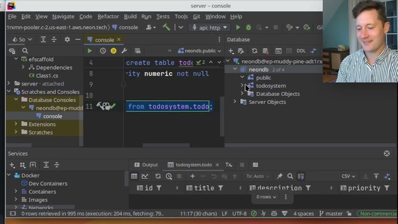The image size is (398, 224).
Task: Open the Tools menu
Action: click(181, 16)
